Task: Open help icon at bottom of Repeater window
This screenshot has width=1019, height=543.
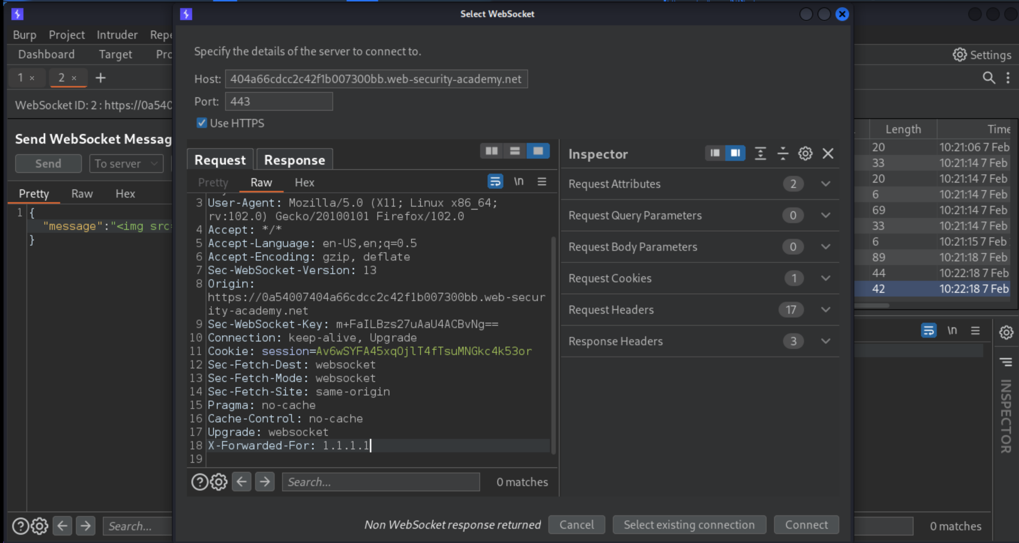Action: click(20, 526)
